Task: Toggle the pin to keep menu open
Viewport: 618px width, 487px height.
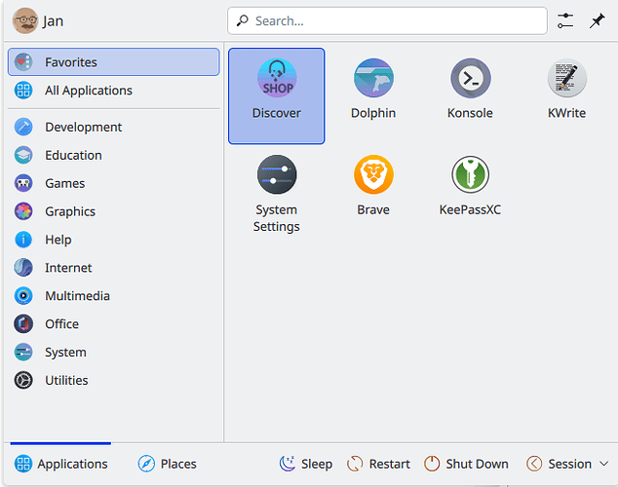Action: [598, 20]
